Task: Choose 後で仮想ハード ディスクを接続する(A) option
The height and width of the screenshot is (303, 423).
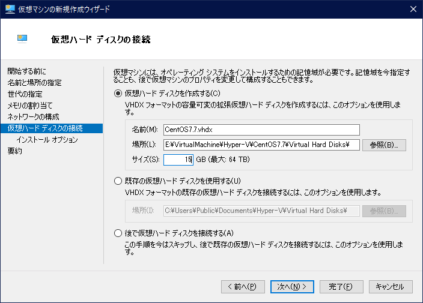Action: (x=118, y=233)
